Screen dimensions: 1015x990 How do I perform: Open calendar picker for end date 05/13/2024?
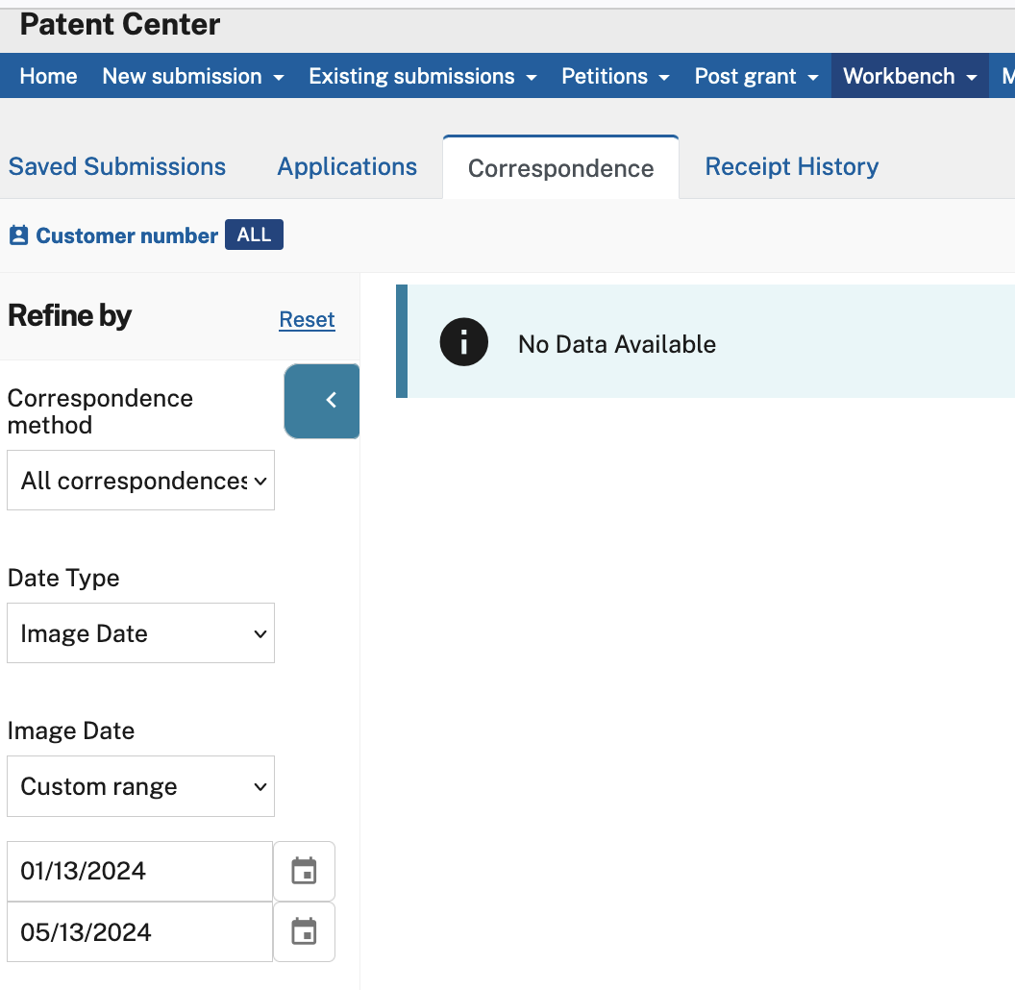(305, 931)
